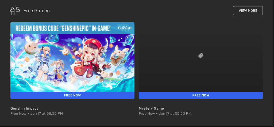Open the Genshin Impact title link
This screenshot has height=127, width=274.
[24, 108]
